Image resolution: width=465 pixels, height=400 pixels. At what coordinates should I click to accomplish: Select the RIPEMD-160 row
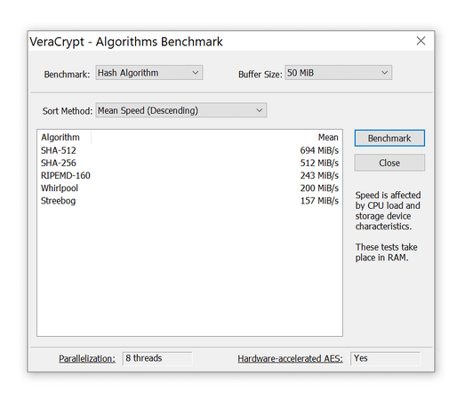coord(189,175)
